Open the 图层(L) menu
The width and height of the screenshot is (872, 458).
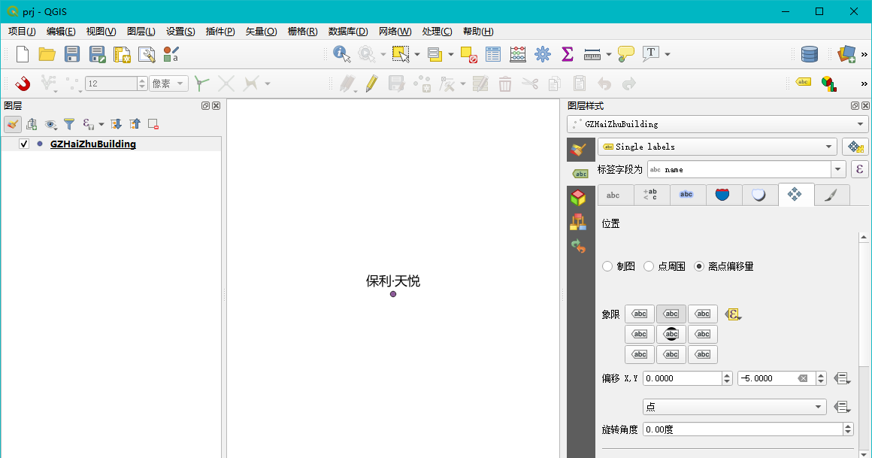pyautogui.click(x=141, y=31)
